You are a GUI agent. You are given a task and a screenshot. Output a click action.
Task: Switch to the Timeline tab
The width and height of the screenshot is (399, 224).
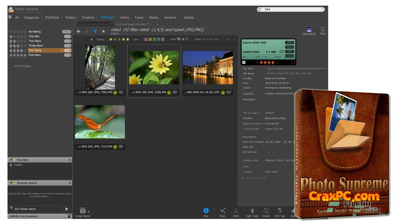click(x=88, y=17)
